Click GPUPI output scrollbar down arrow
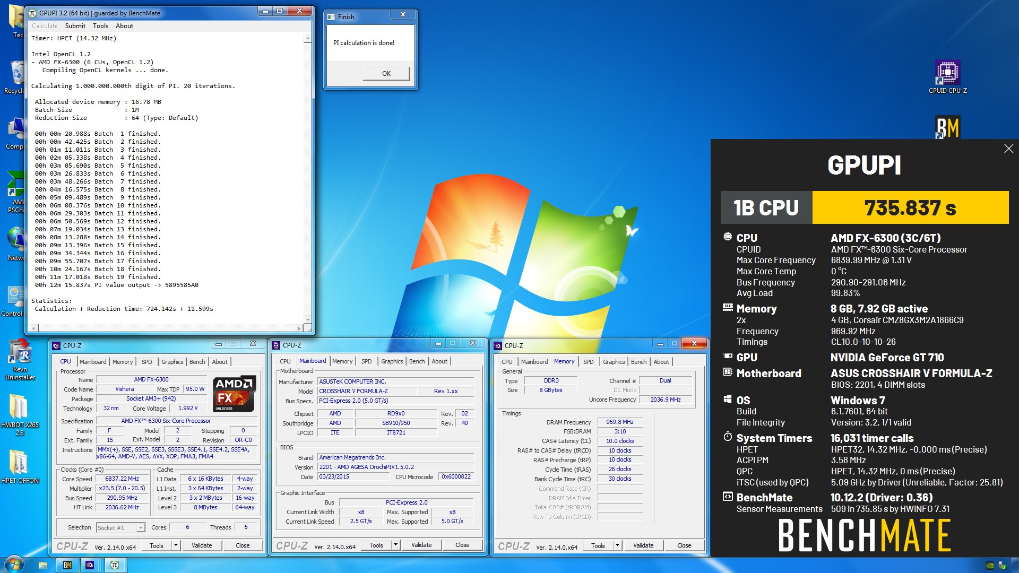Screen dimensions: 1019x573 click(x=307, y=319)
